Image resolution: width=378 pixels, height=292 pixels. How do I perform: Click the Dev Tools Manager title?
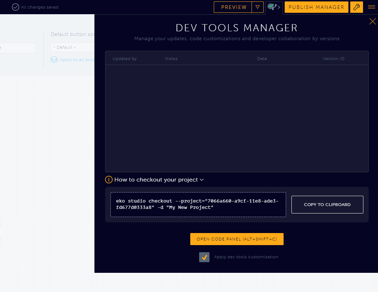[237, 28]
